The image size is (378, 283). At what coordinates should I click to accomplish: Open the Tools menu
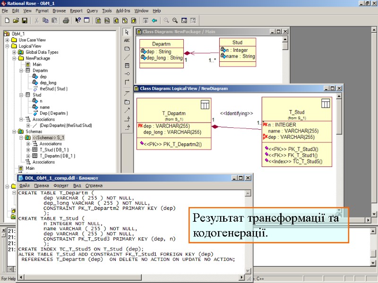tap(106, 10)
